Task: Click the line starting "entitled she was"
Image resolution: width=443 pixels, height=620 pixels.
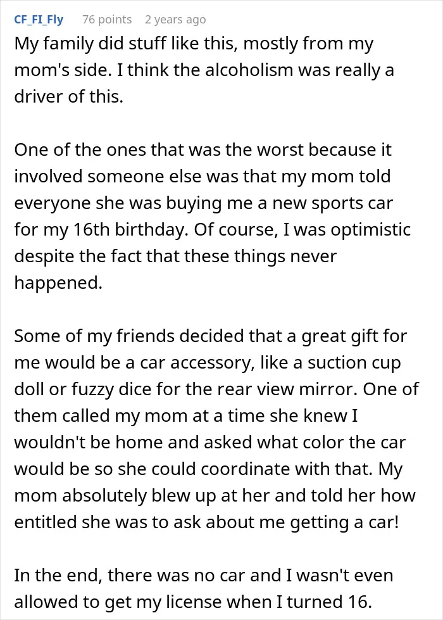Action: click(x=207, y=522)
